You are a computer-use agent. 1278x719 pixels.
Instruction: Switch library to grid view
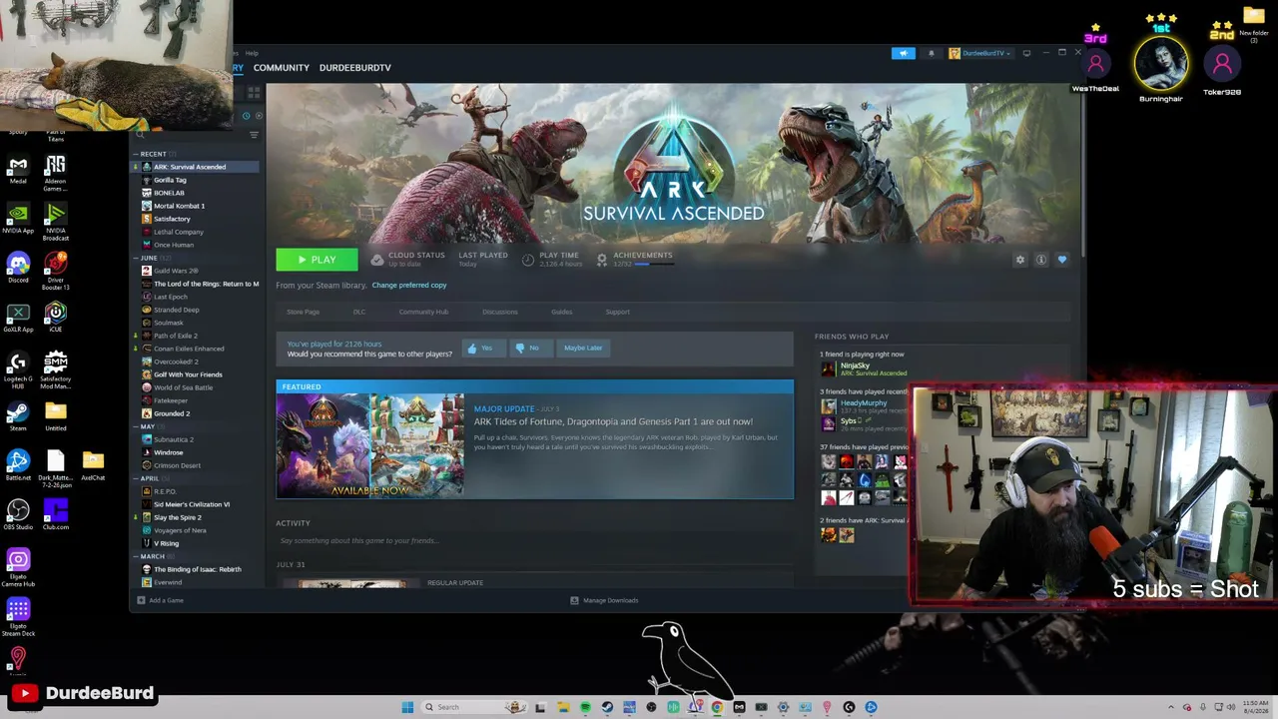(254, 92)
